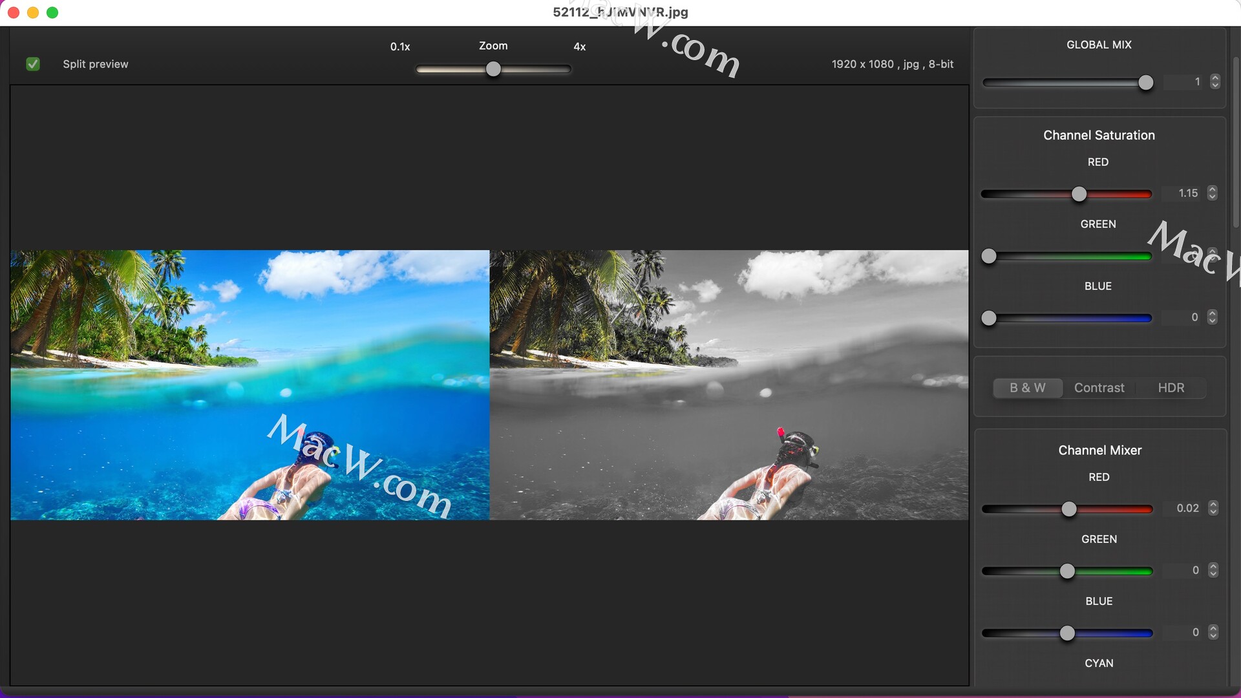Screen dimensions: 1241x698
Task: Click the Channel Saturation red slider handle
Action: point(1079,194)
